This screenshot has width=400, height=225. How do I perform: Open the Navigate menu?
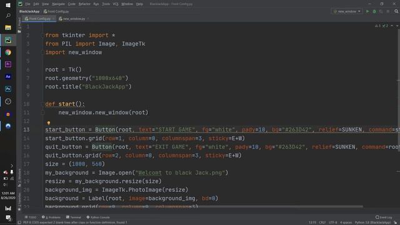tap(58, 4)
